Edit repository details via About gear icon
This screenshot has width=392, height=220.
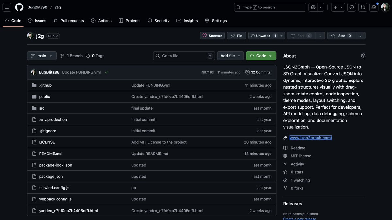pos(363,56)
